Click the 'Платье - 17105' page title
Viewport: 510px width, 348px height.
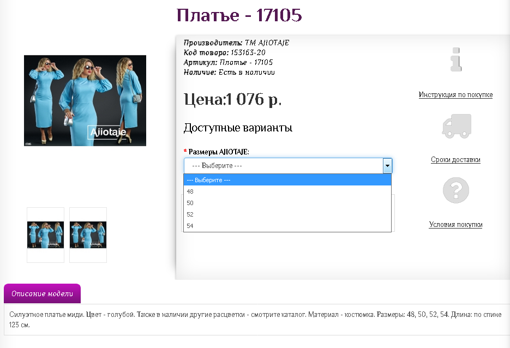(239, 15)
